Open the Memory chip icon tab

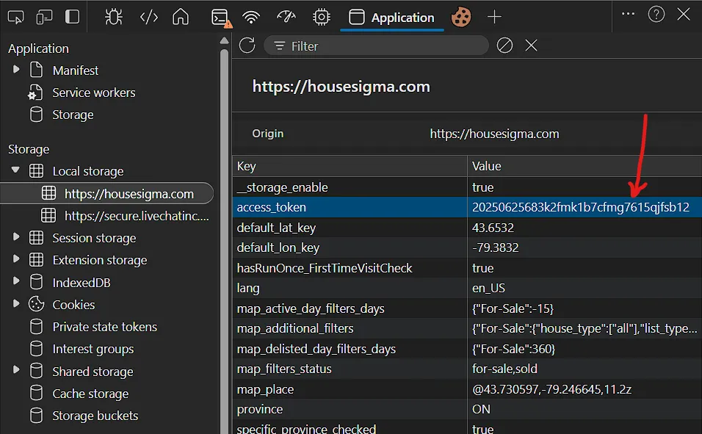click(x=321, y=17)
